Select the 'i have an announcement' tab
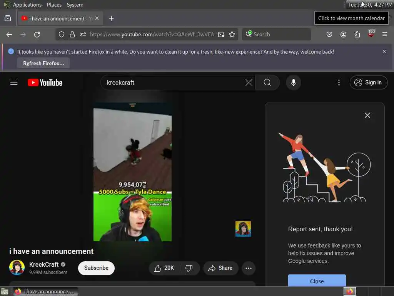The height and width of the screenshot is (296, 394). (x=60, y=18)
